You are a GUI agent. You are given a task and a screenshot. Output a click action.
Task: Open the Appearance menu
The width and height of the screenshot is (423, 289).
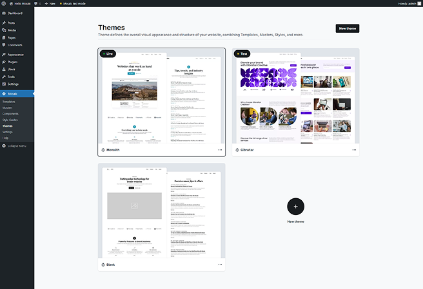[x=17, y=55]
